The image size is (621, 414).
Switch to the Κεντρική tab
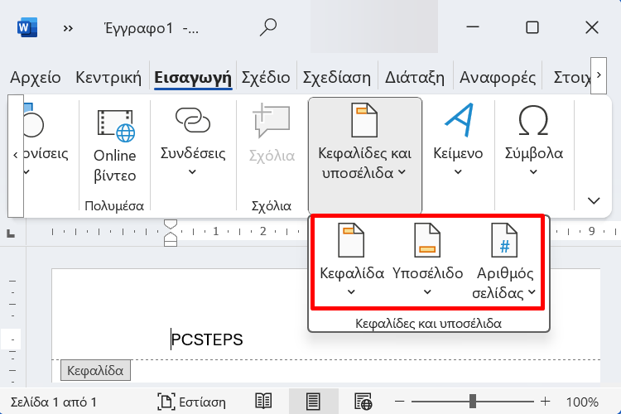pyautogui.click(x=108, y=77)
